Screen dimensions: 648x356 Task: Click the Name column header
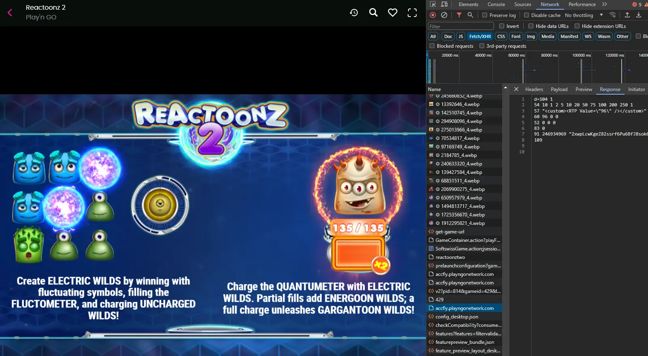pos(464,89)
